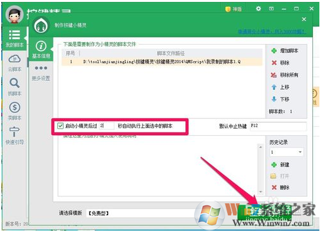Maximize the main 按键精灵 window
Viewport: 320px width, 232px height.
(296, 9)
